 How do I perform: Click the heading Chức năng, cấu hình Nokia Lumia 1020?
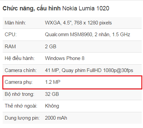pyautogui.click(x=56, y=8)
